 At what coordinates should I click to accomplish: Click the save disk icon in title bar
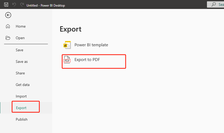pyautogui.click(x=6, y=4)
